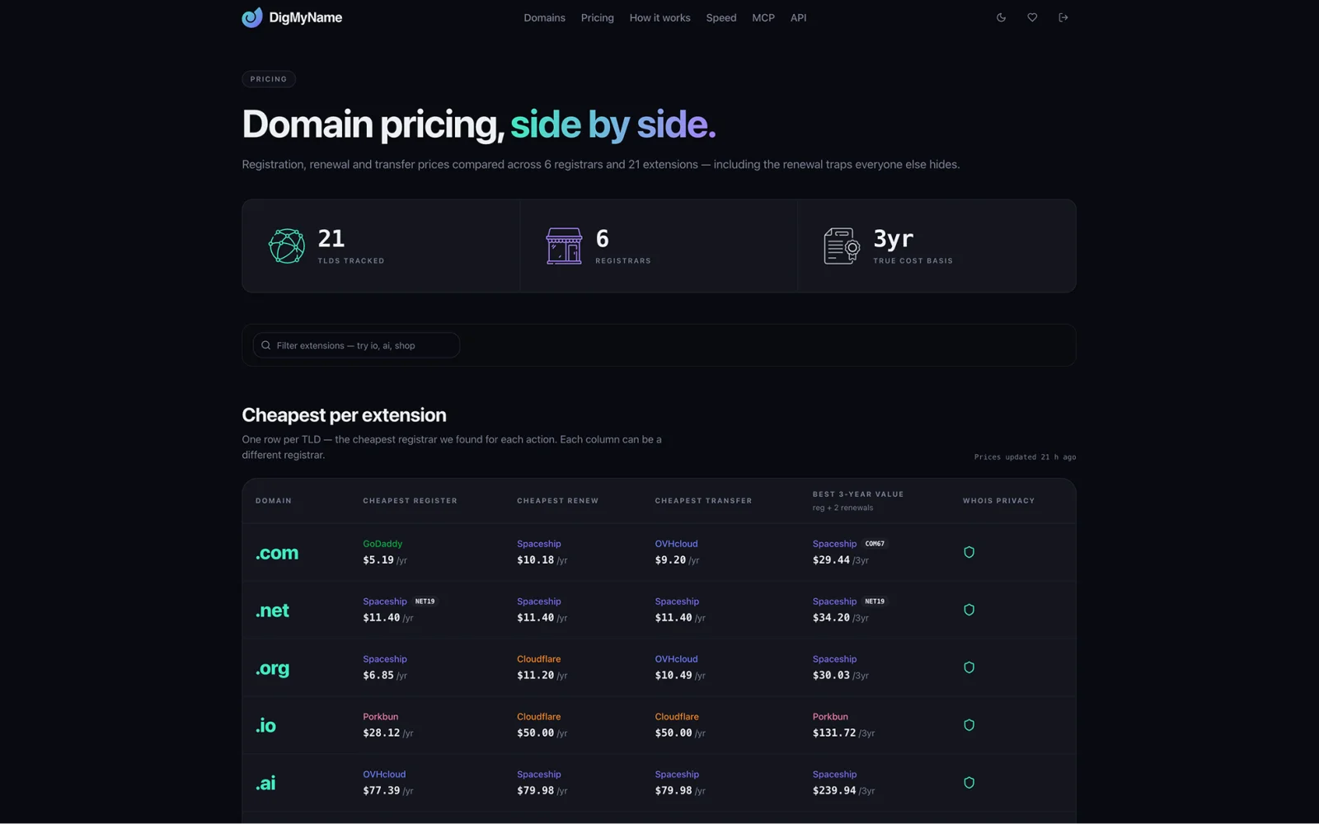Click Spaceship cheapest renew for .com
This screenshot has height=824, width=1319.
click(539, 544)
